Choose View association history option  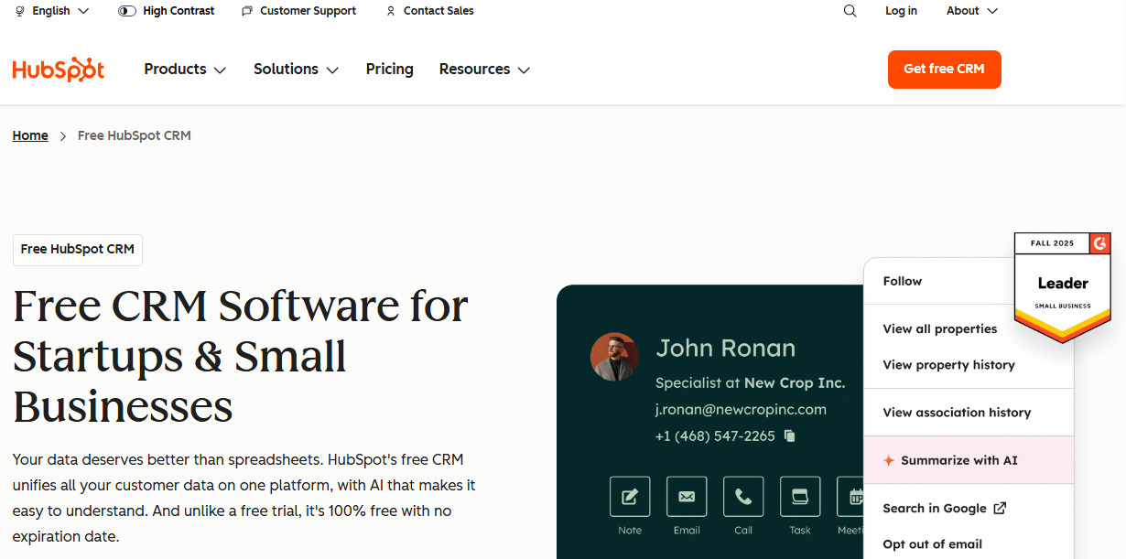pos(956,412)
